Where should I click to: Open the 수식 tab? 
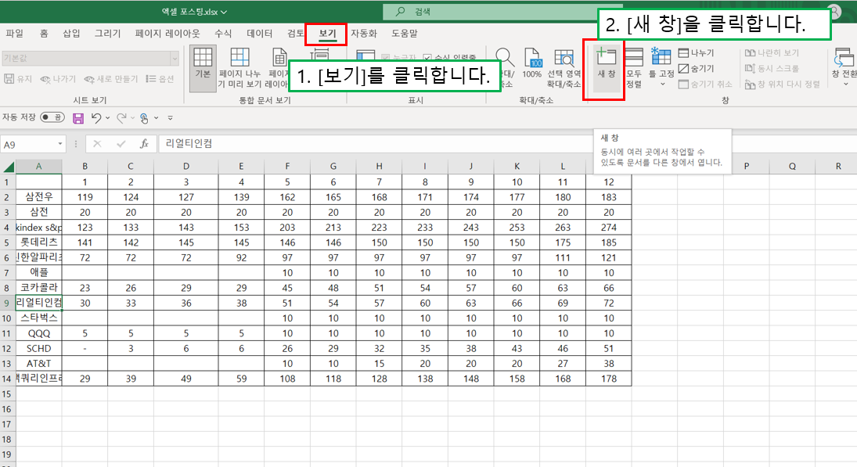point(223,34)
